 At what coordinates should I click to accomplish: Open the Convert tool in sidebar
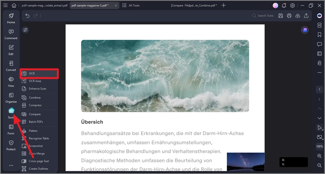(11, 66)
